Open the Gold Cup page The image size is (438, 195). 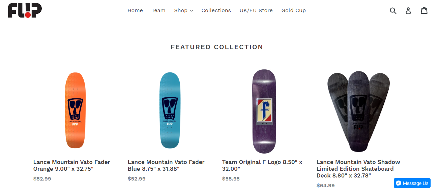[294, 10]
